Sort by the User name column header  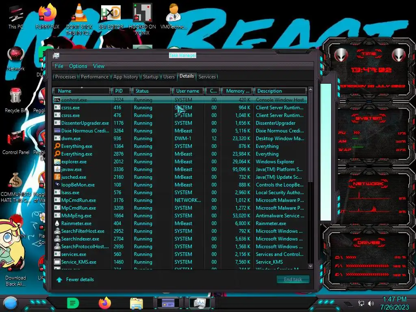tap(188, 91)
